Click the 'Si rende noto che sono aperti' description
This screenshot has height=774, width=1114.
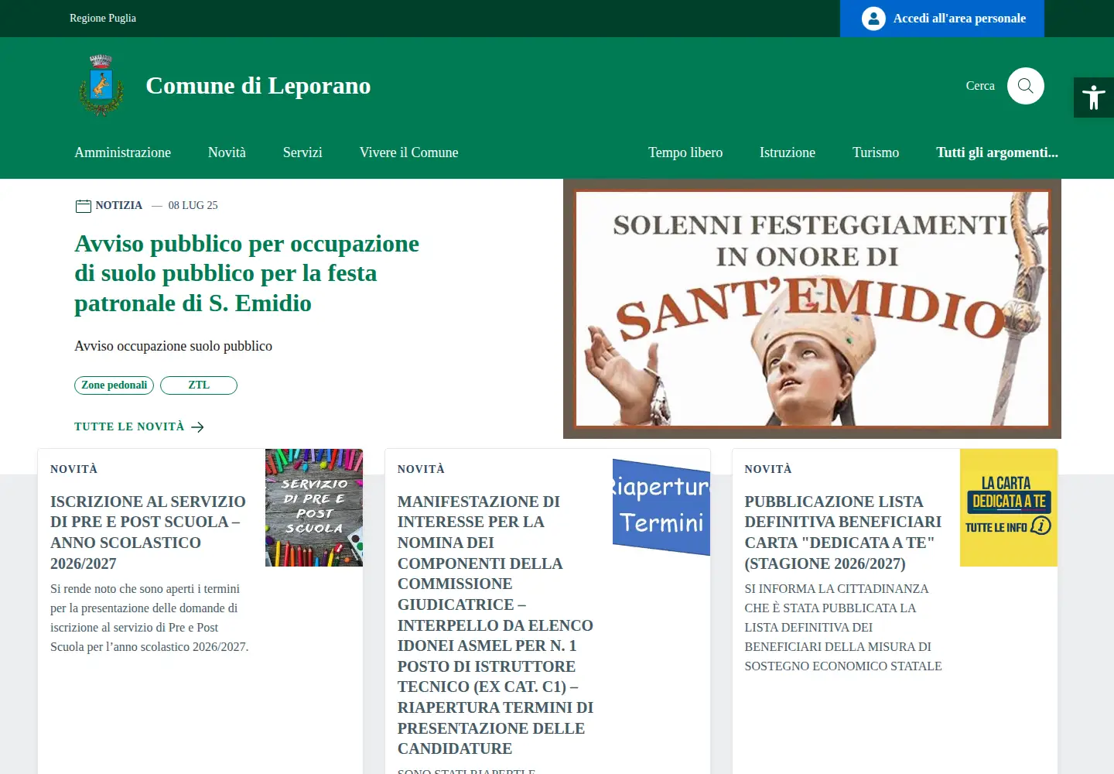coord(149,618)
